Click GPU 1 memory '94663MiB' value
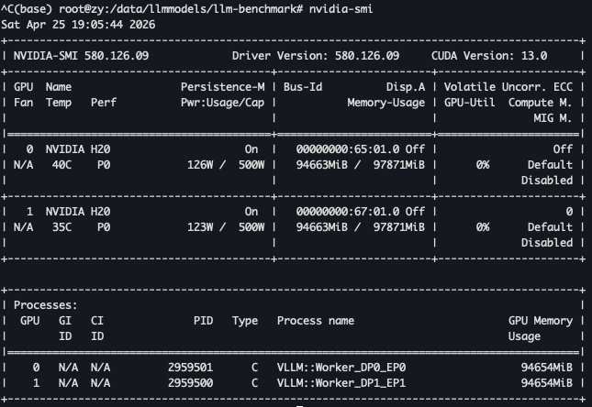 [321, 227]
